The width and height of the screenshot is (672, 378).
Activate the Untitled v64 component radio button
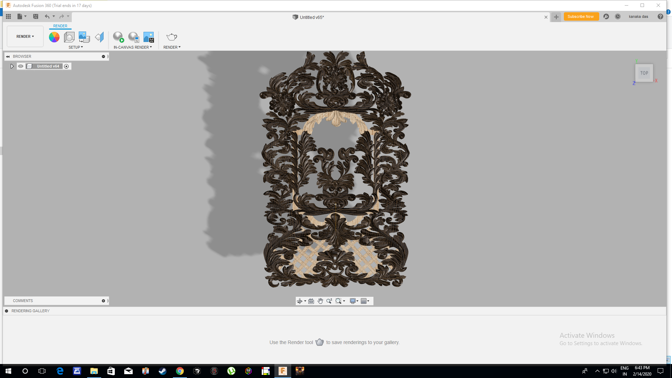[x=66, y=66]
